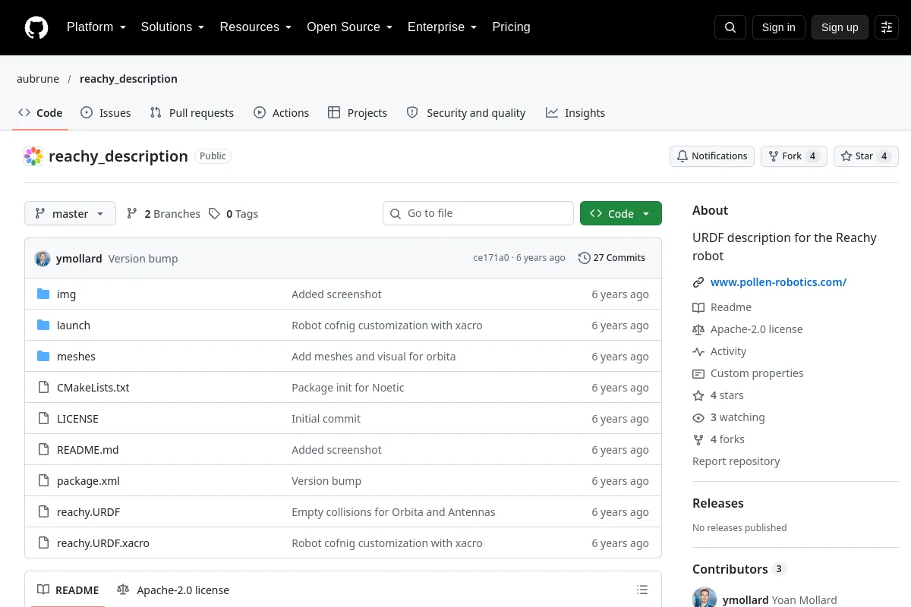Open commit hash ce171a0

491,258
